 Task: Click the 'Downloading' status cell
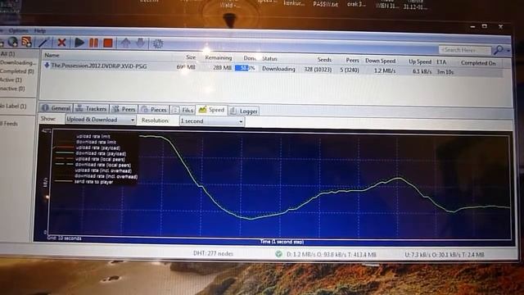278,69
